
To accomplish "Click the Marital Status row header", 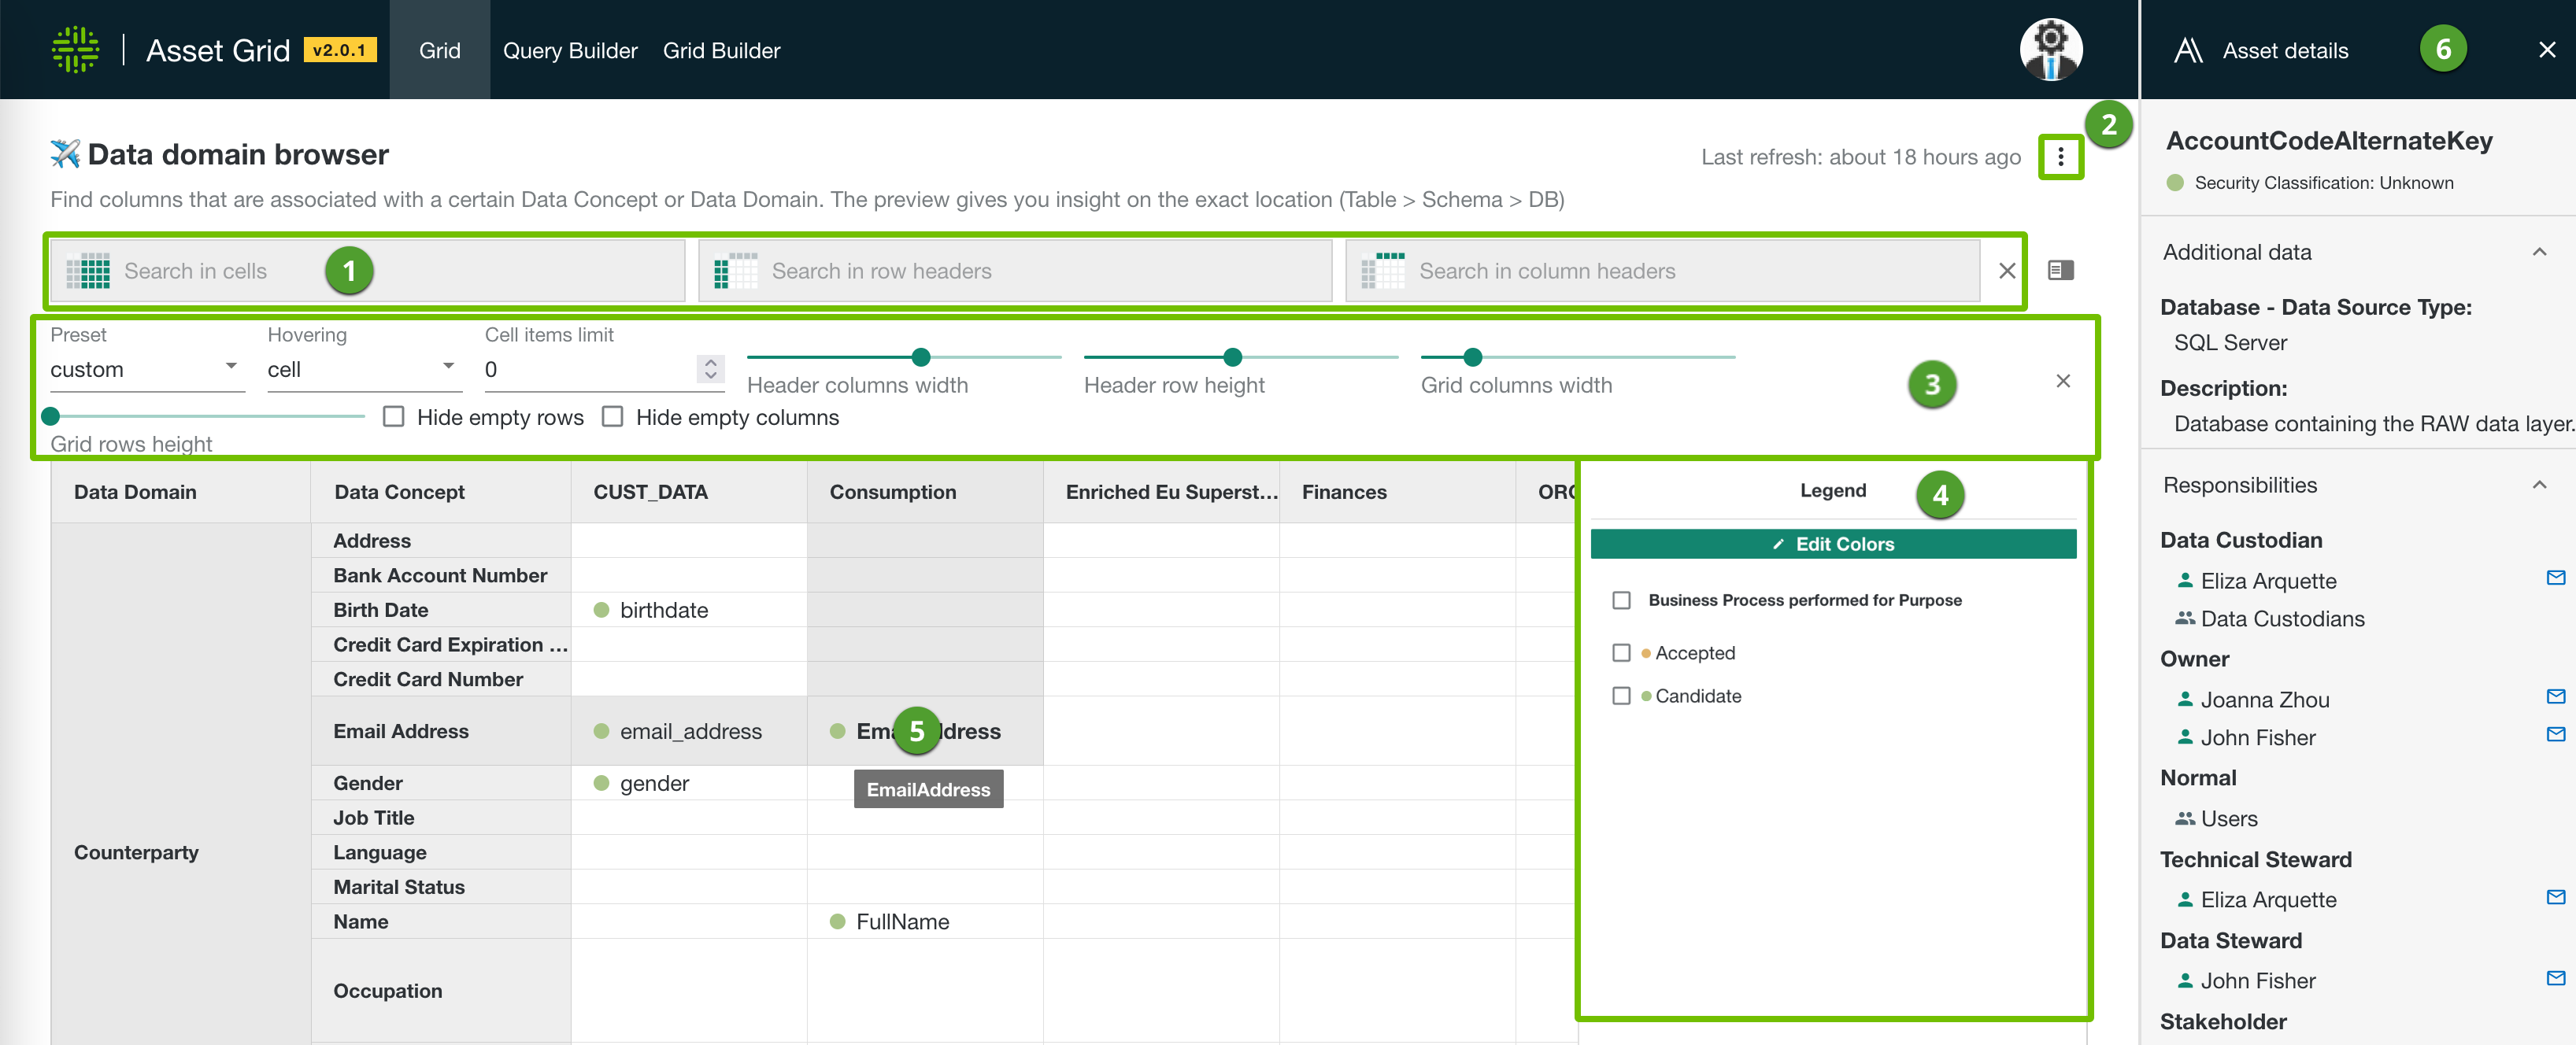I will tap(441, 887).
